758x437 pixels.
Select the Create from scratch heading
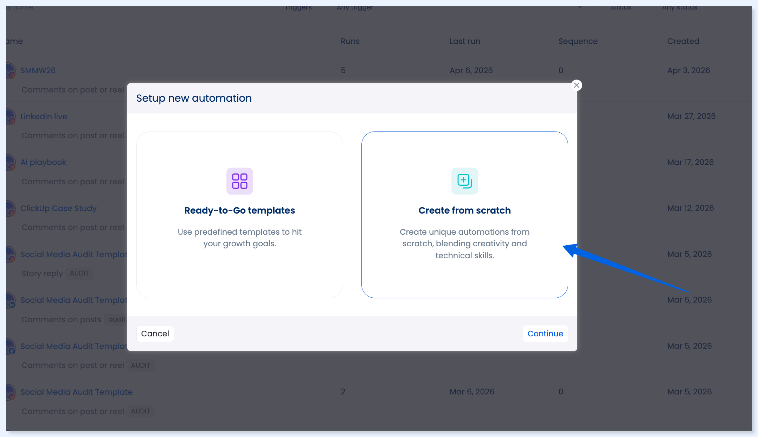(x=464, y=210)
